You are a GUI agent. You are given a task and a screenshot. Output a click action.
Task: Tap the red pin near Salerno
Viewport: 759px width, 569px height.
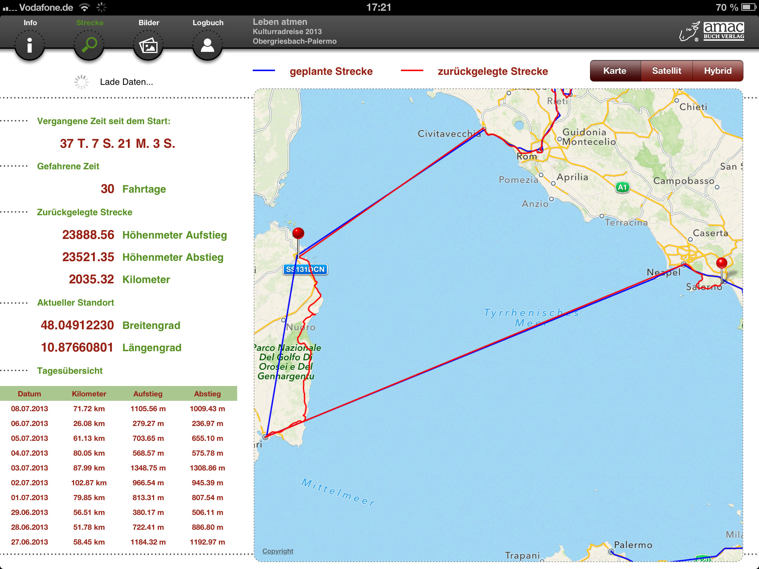tap(721, 263)
